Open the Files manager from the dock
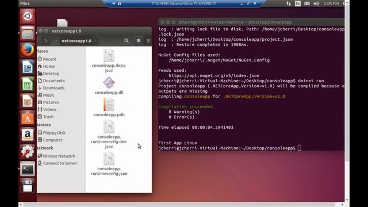368x207 pixels. click(28, 33)
